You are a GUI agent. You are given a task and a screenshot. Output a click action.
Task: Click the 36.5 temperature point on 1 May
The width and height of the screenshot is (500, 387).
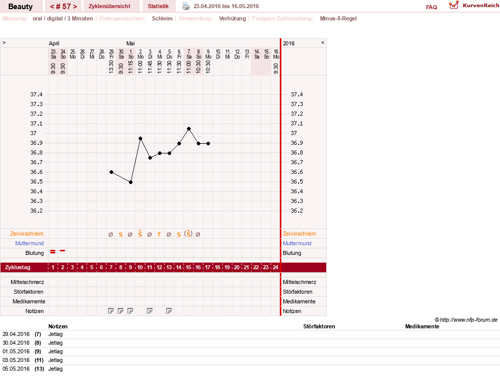(131, 182)
